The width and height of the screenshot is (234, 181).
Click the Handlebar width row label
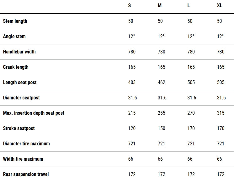tap(19, 52)
